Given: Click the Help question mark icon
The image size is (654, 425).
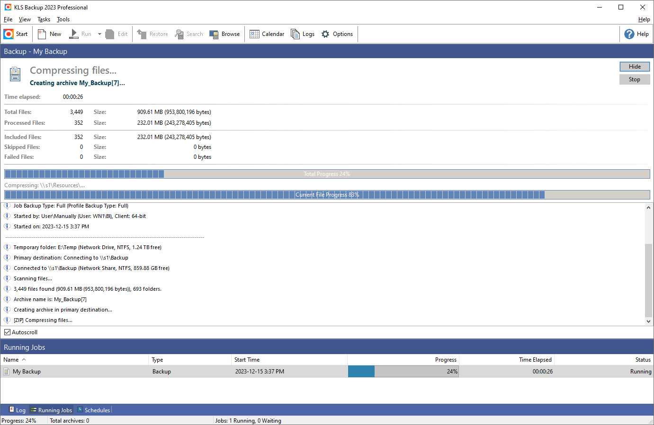Looking at the screenshot, I should pyautogui.click(x=629, y=34).
